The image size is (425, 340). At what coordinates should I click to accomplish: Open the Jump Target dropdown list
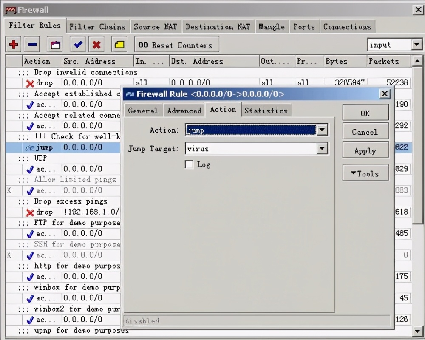pos(323,148)
